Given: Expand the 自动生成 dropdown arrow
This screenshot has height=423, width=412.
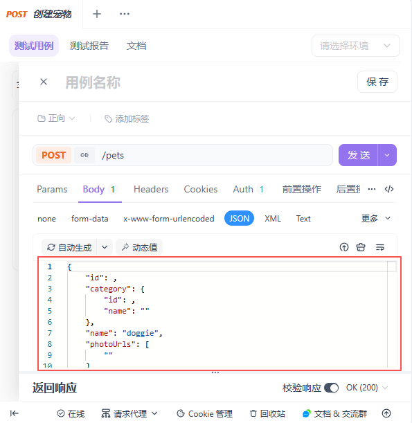Looking at the screenshot, I should coord(105,247).
